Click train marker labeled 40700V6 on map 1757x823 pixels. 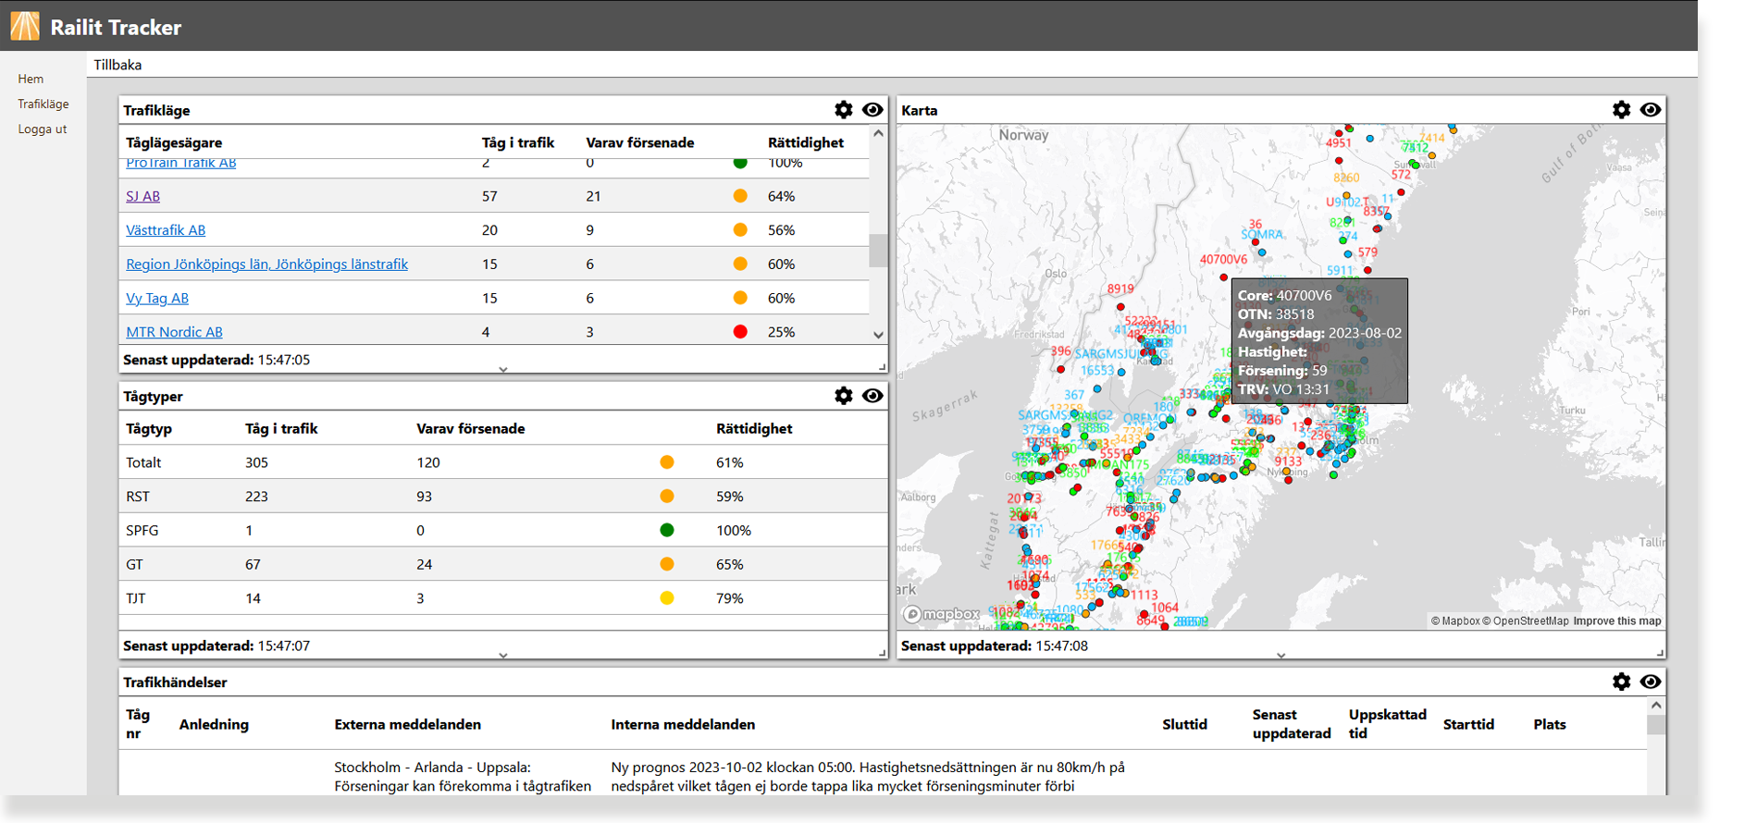(1224, 276)
